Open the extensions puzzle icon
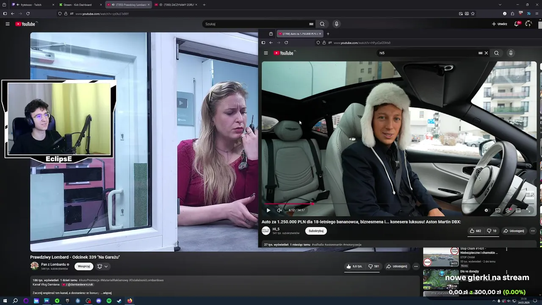 click(x=512, y=14)
